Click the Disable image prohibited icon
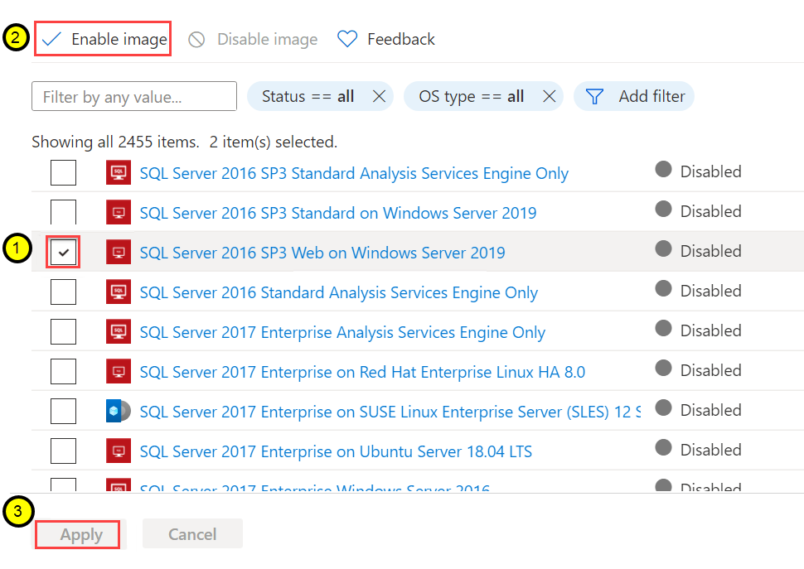Viewport: 804px width, 569px height. [196, 40]
